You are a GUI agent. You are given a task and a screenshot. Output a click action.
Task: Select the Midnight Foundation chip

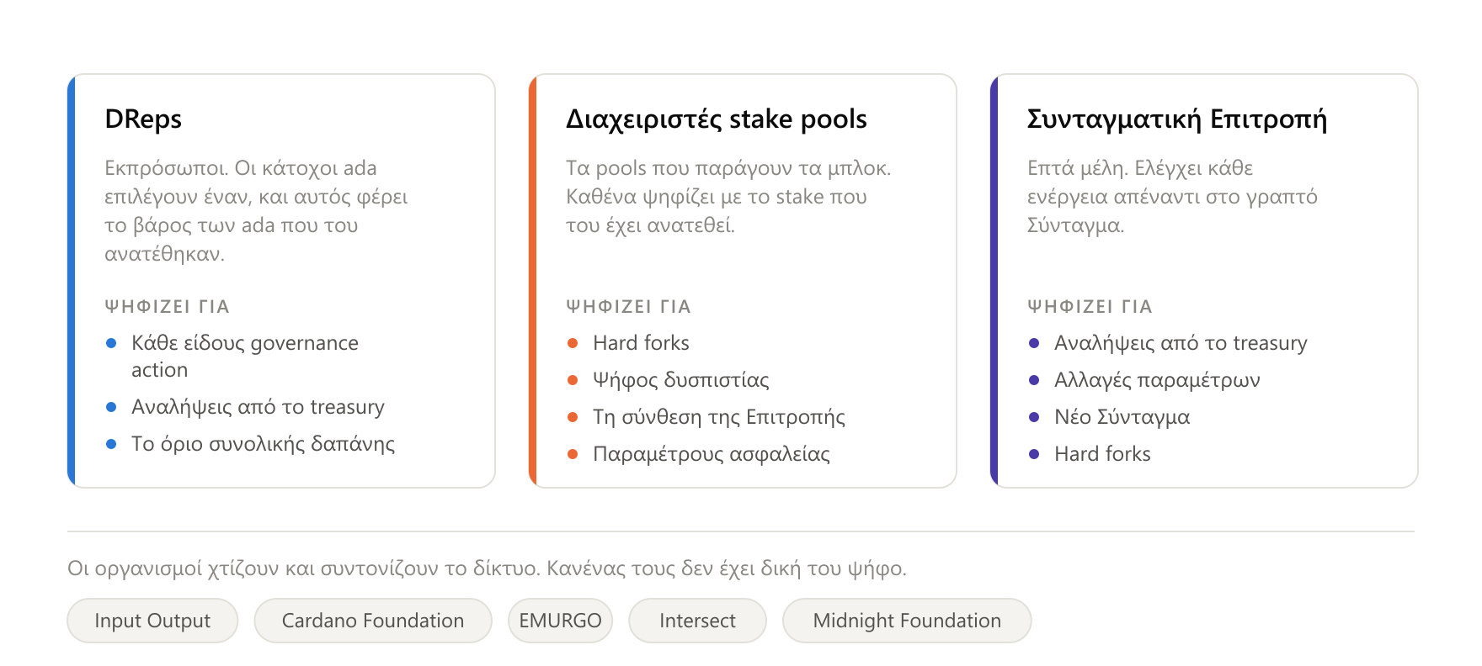pos(907,621)
